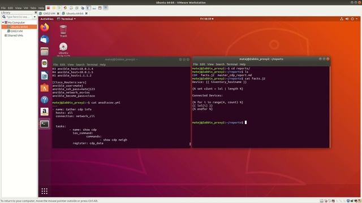The width and height of the screenshot is (362, 203).
Task: Open Edit menu in left terminal
Action: (63, 65)
